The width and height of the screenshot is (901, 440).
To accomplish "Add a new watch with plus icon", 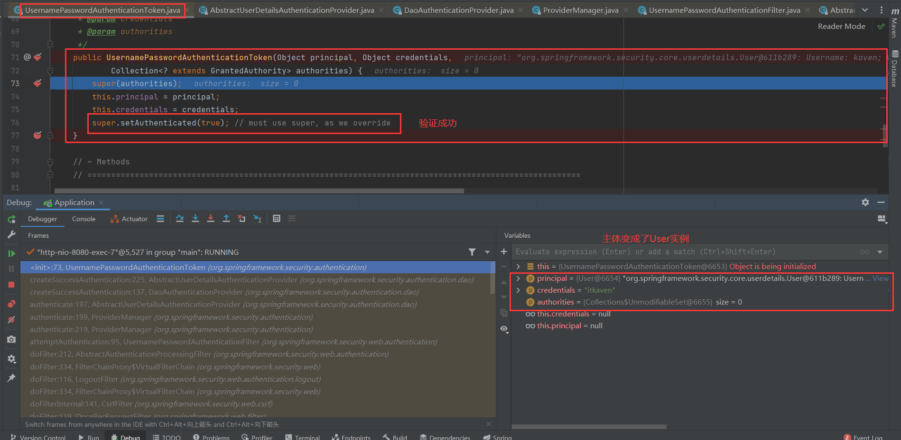I will point(504,251).
